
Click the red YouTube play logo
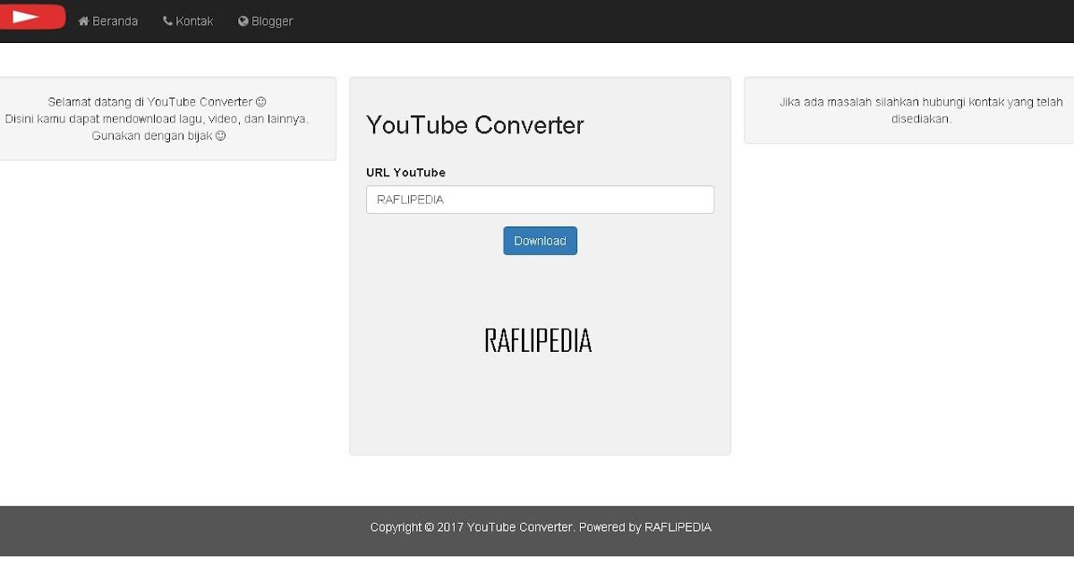tap(32, 16)
